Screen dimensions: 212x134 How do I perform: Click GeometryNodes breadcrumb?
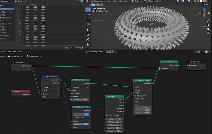17,56
